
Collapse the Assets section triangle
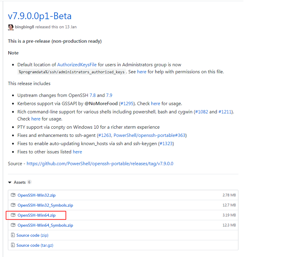coord(10,182)
